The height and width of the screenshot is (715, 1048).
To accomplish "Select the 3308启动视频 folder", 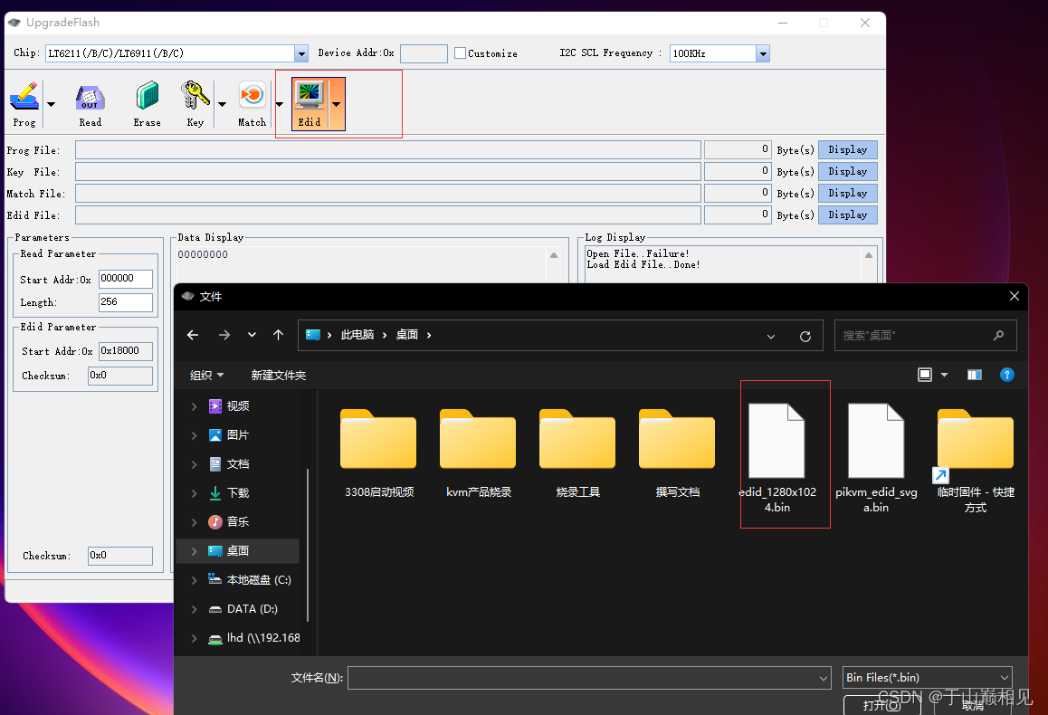I will pyautogui.click(x=379, y=453).
